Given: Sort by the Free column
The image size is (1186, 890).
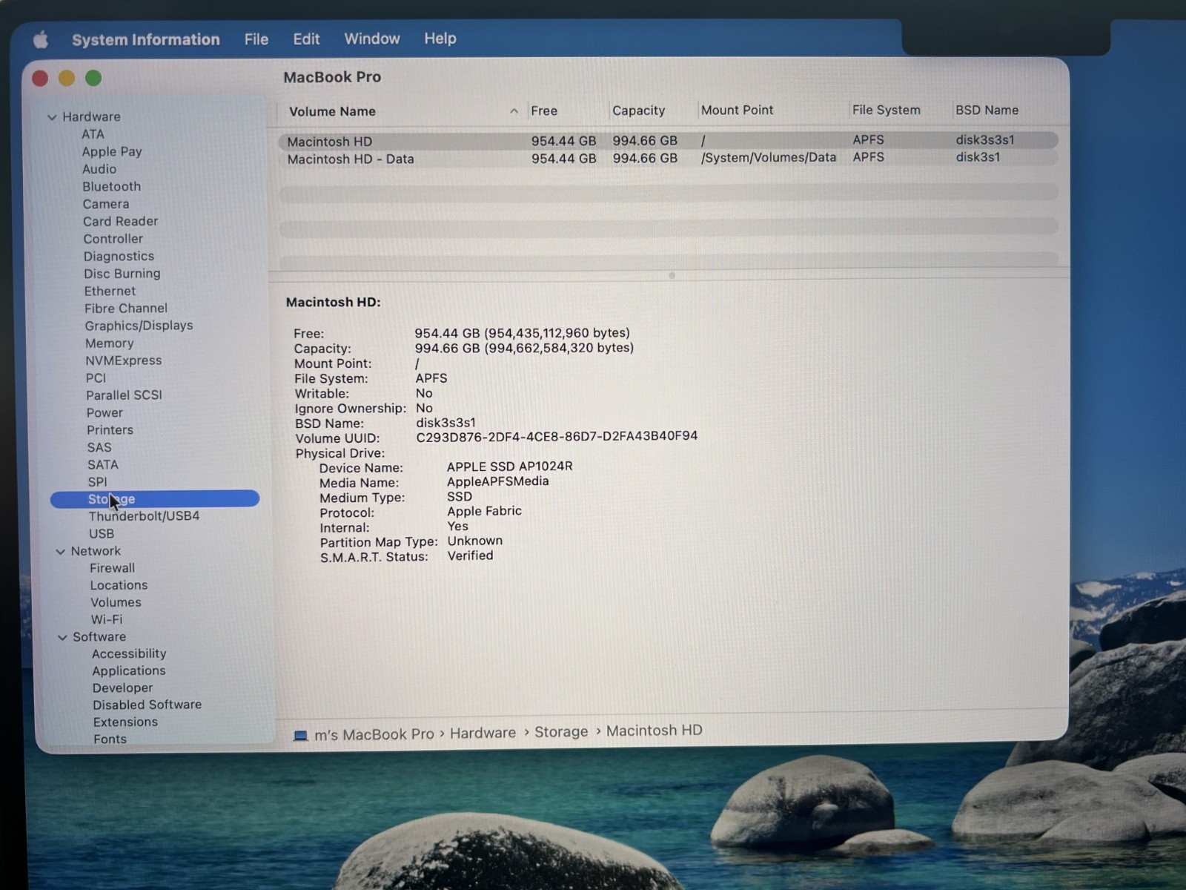Looking at the screenshot, I should pyautogui.click(x=544, y=111).
